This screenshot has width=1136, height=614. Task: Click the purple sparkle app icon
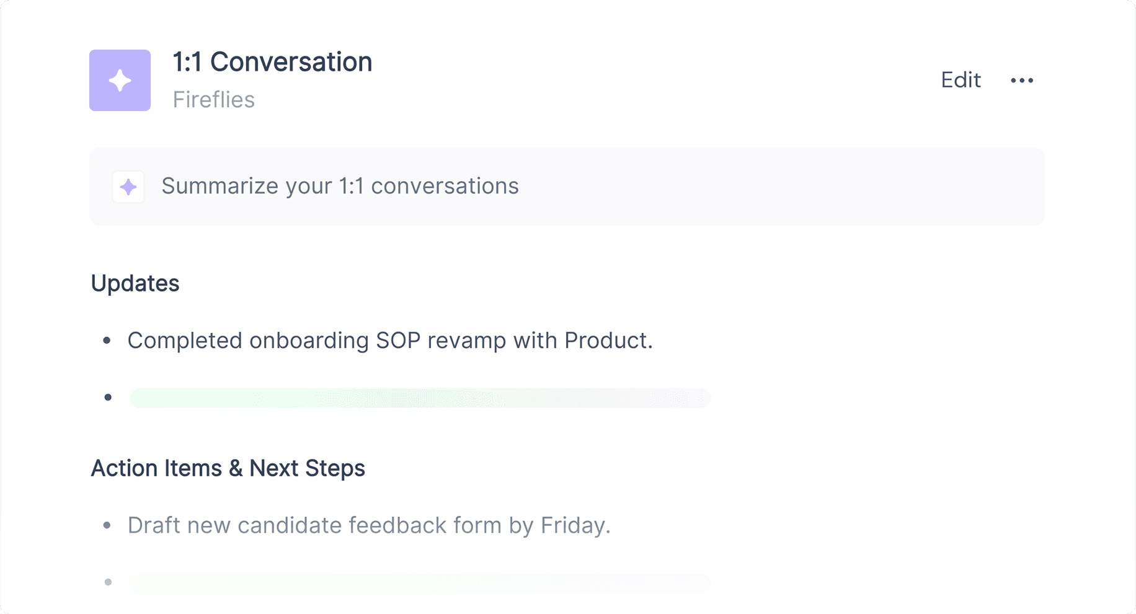[x=120, y=80]
